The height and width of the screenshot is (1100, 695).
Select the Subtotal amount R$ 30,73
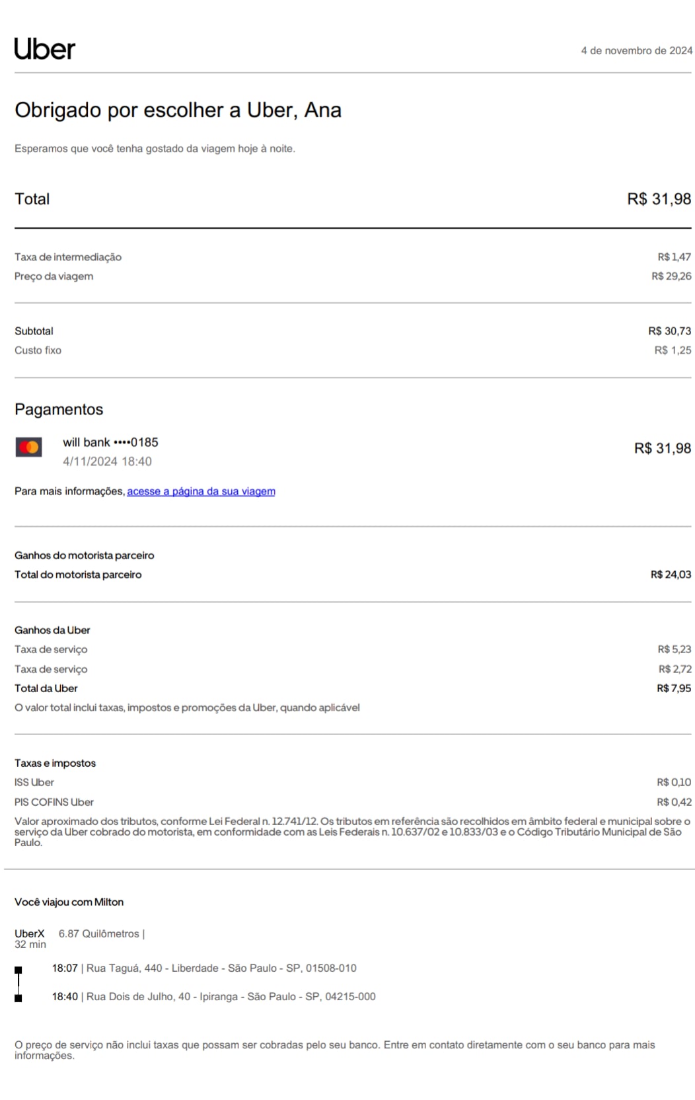[669, 331]
